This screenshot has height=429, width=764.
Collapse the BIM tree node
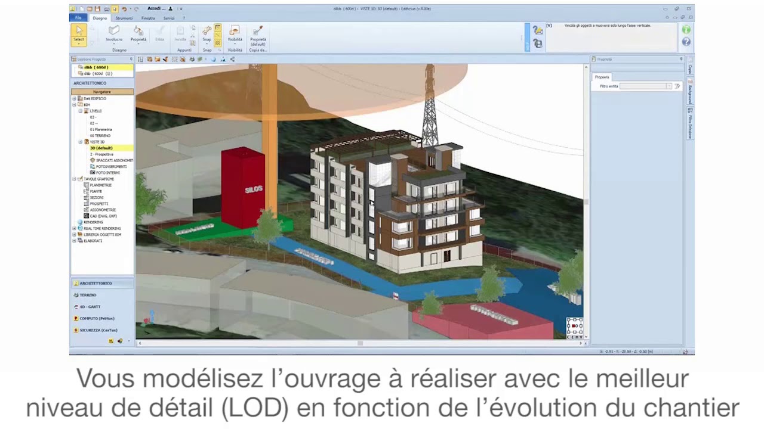click(75, 105)
